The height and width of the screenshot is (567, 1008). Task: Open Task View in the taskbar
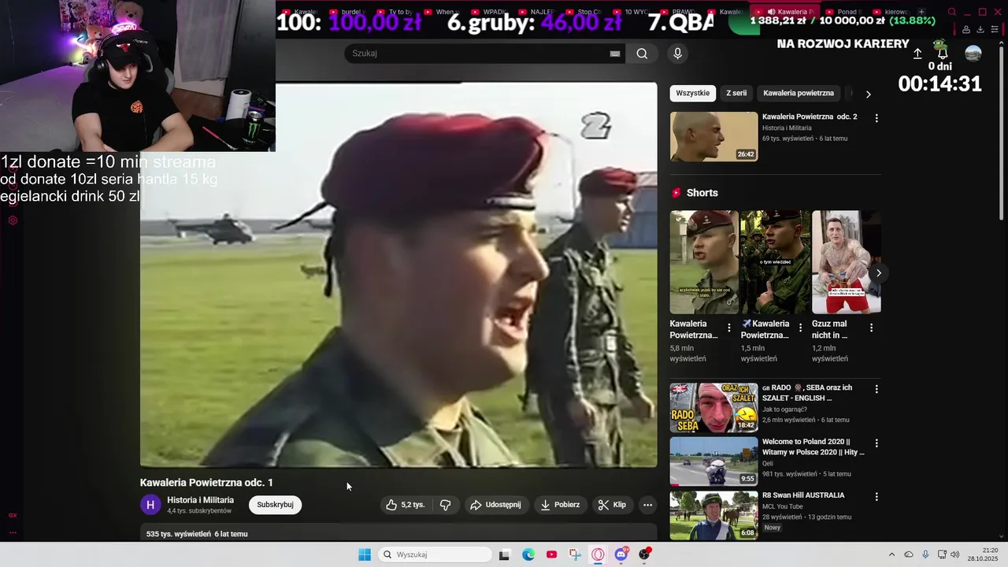[x=504, y=554]
